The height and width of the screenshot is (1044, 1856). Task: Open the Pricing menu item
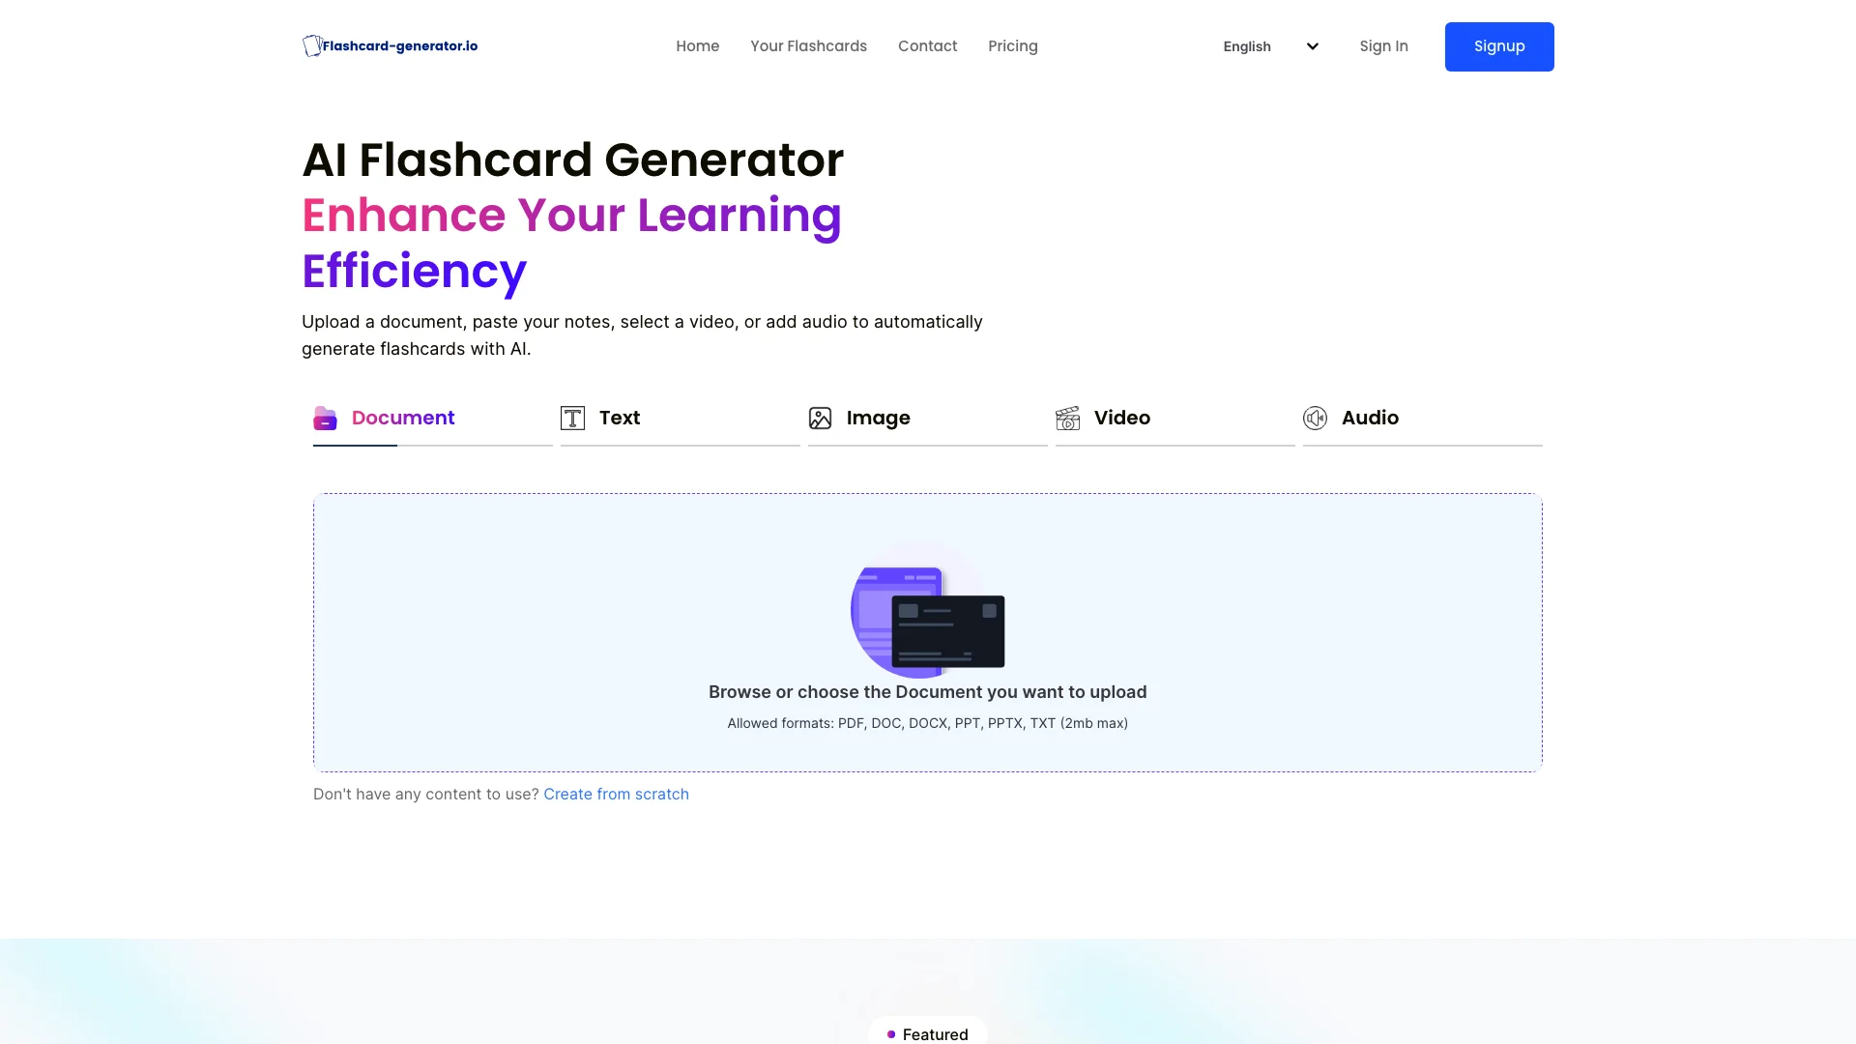tap(1012, 45)
